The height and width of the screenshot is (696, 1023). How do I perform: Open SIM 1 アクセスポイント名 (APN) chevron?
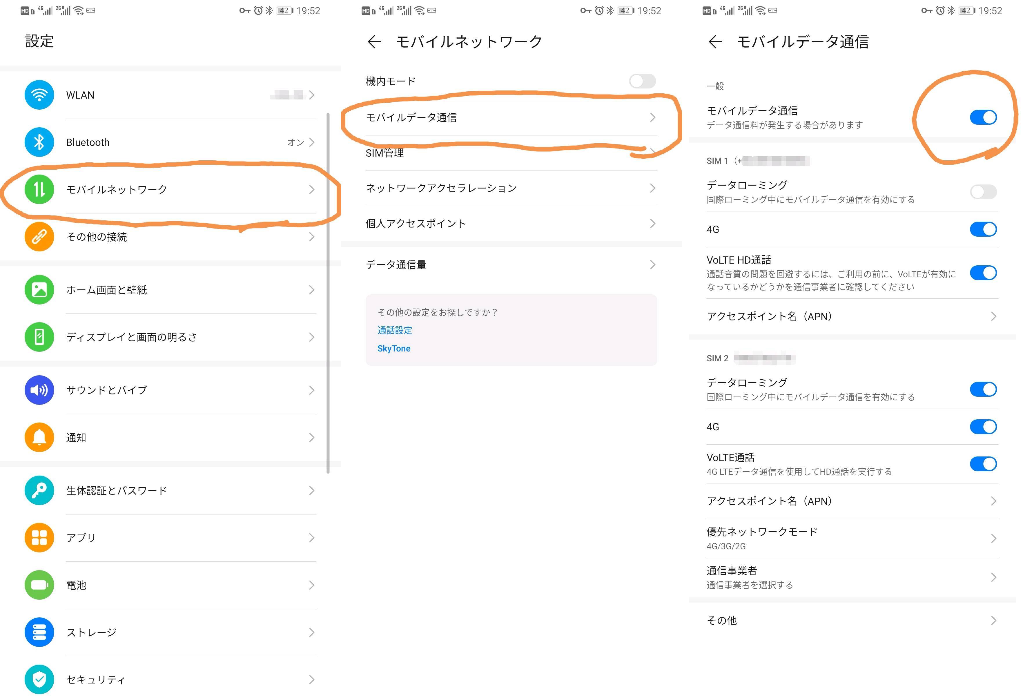(993, 316)
